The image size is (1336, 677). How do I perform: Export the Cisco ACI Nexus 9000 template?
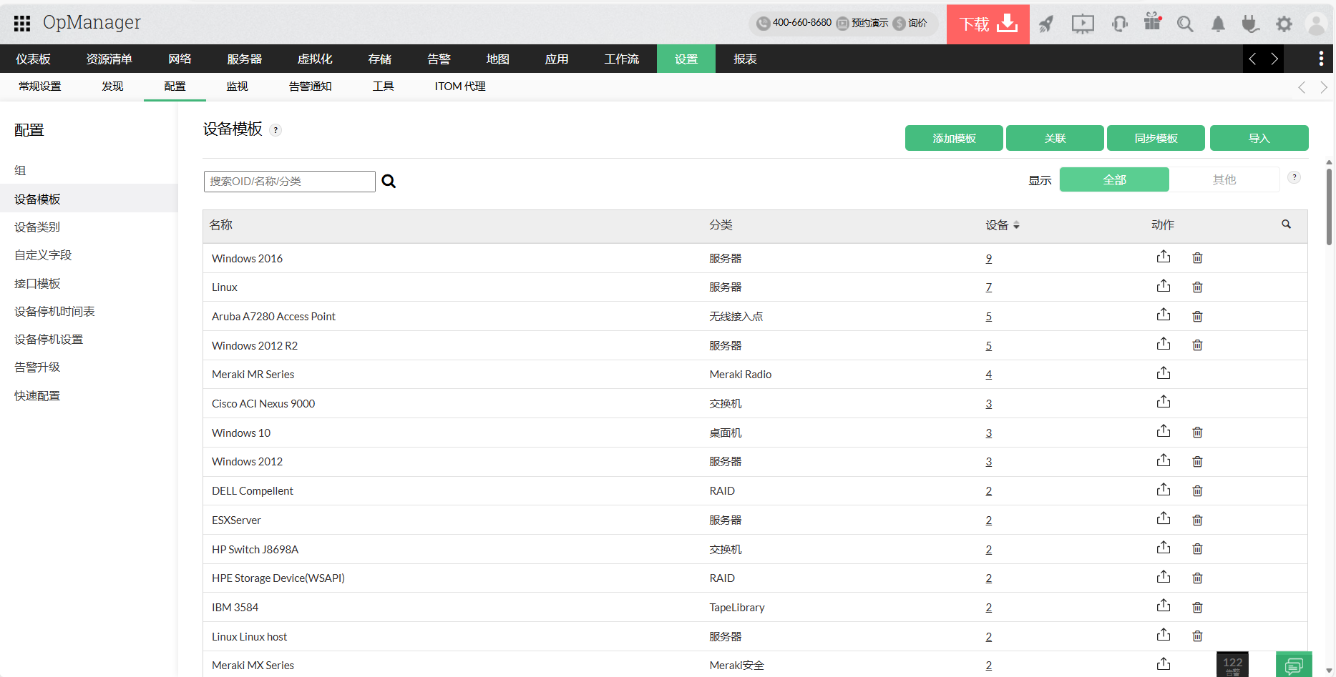coord(1164,402)
